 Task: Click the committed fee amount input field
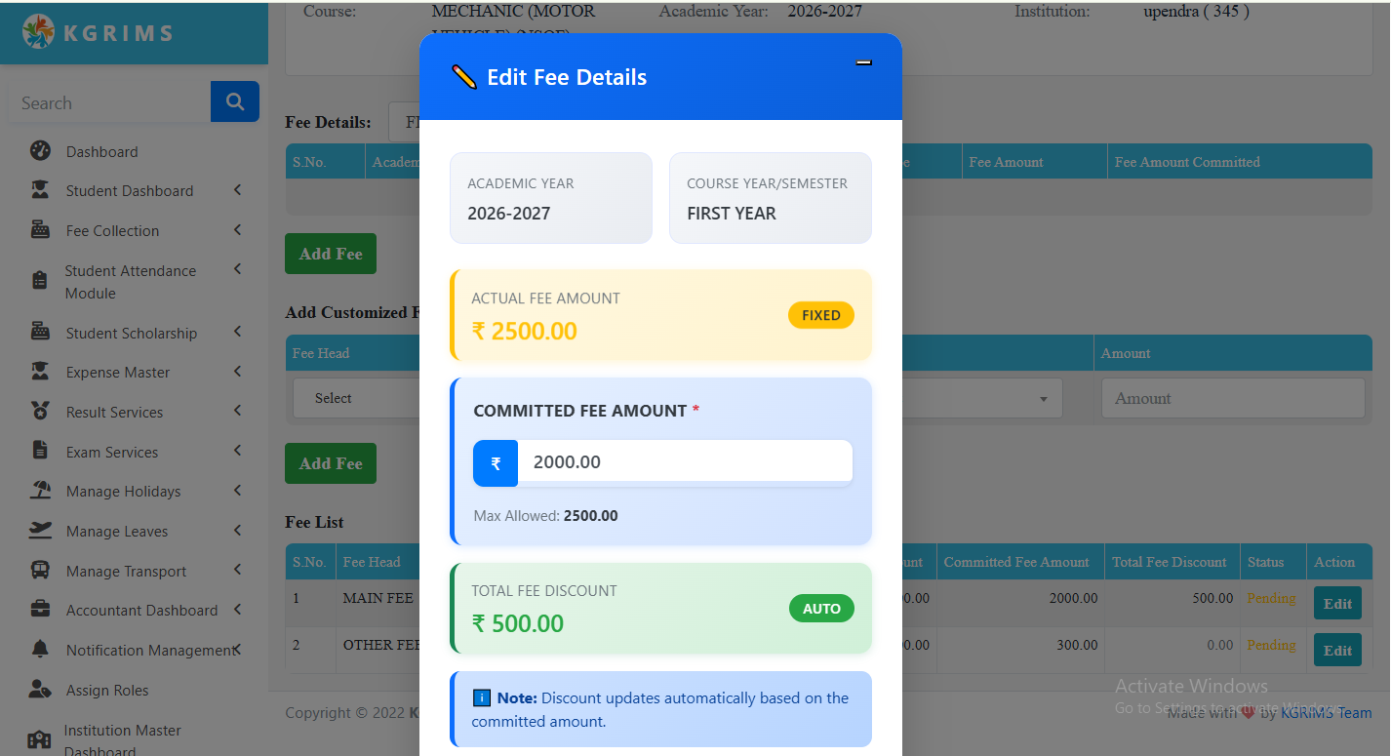(x=685, y=462)
